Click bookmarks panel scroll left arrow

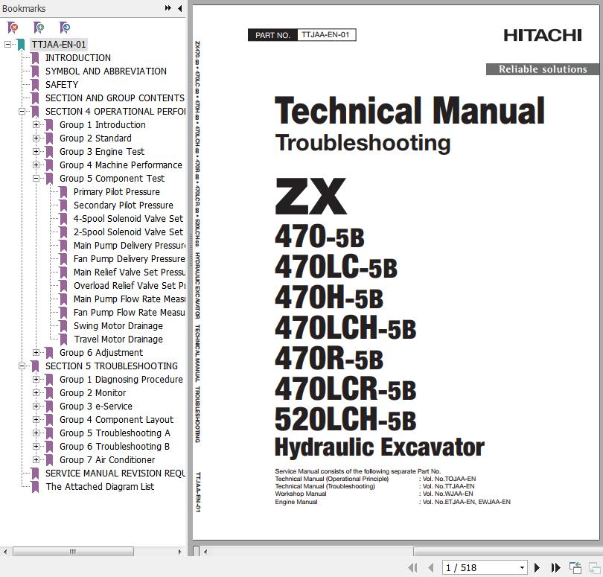point(5,552)
